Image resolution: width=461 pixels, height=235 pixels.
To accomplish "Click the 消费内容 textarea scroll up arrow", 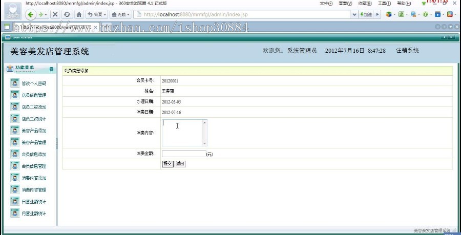I will [x=204, y=122].
